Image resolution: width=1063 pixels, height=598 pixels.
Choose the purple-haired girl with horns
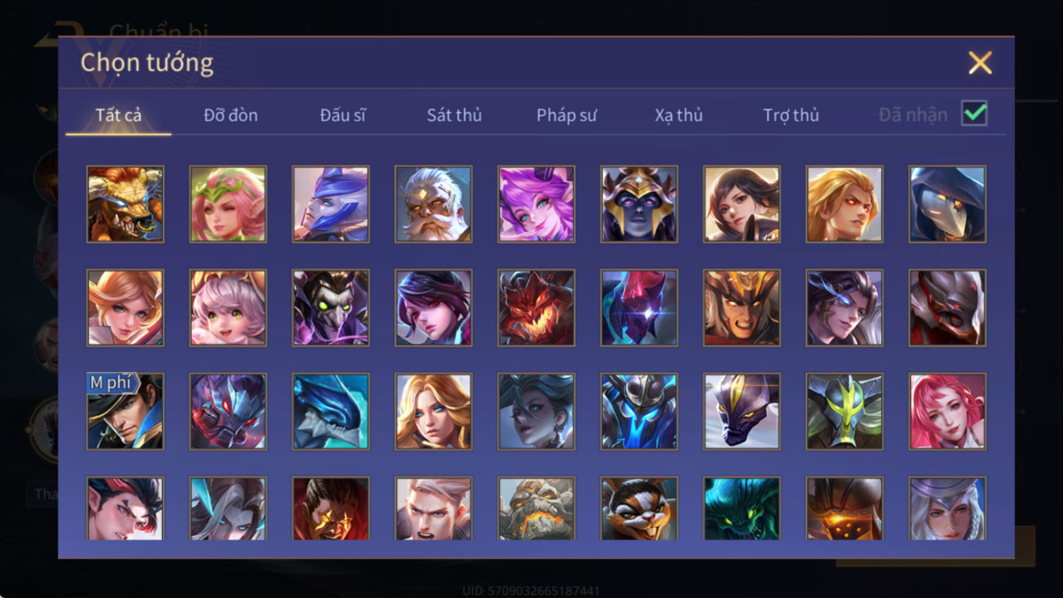[536, 204]
